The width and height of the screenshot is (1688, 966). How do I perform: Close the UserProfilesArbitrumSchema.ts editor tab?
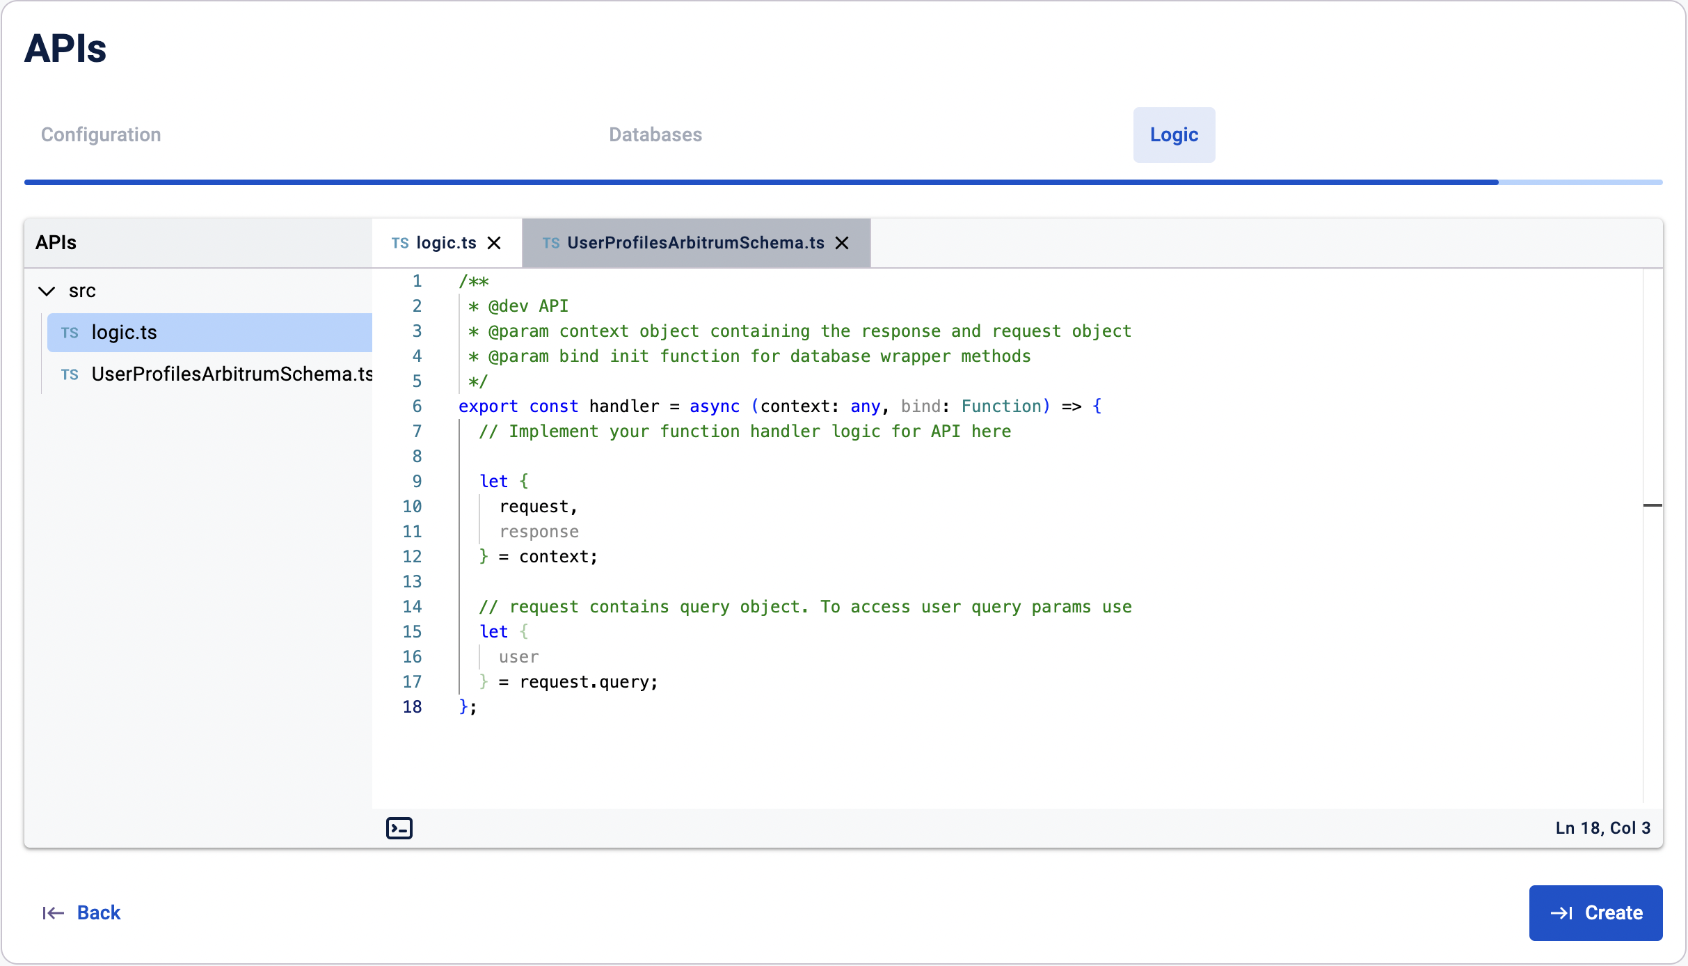(842, 243)
